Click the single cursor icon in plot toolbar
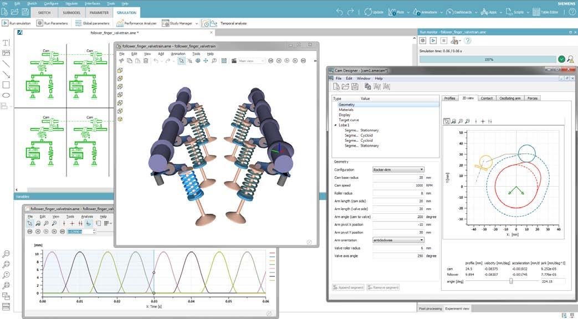This screenshot has width=578, height=319. point(64,223)
